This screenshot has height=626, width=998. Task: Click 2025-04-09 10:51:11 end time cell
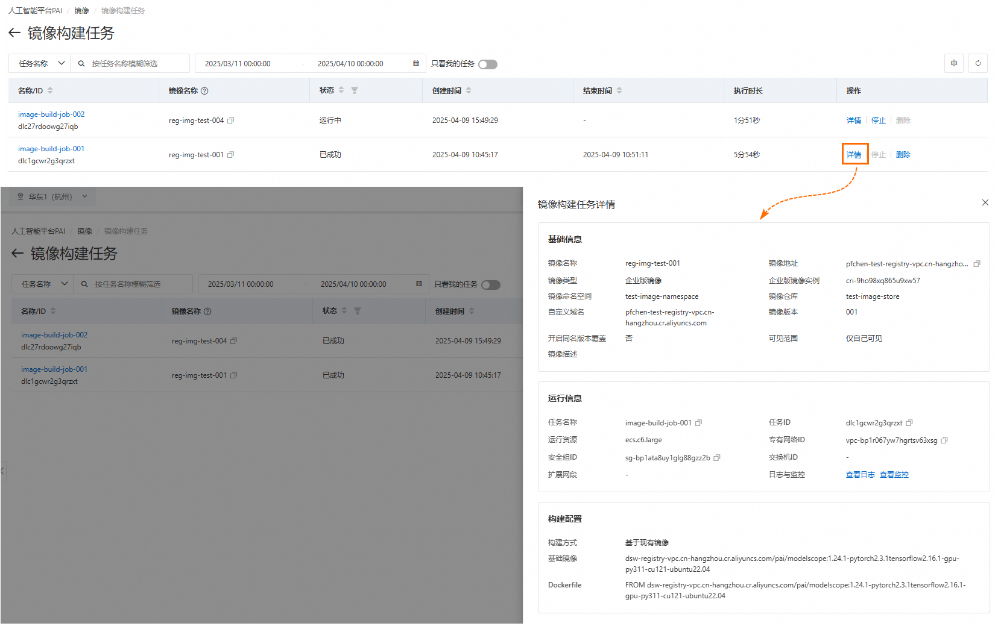coord(615,155)
